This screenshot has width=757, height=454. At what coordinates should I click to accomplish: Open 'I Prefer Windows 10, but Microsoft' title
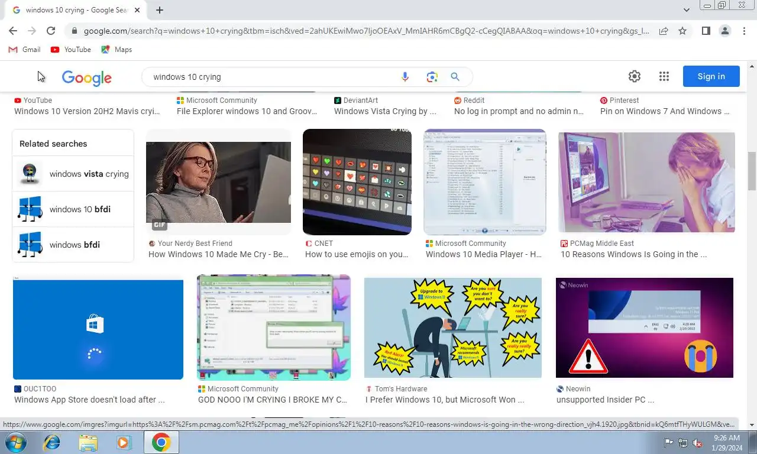(445, 400)
